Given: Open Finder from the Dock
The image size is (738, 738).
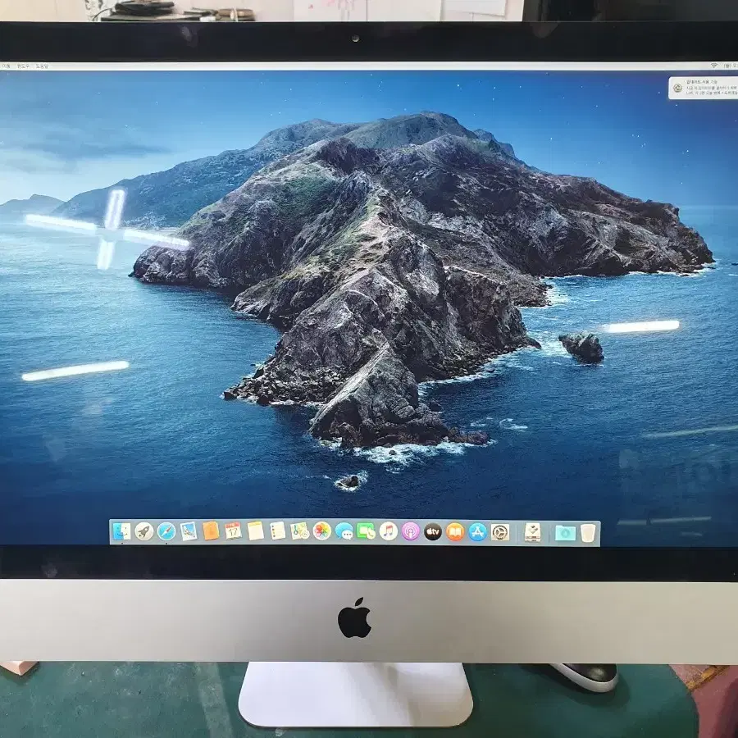Looking at the screenshot, I should pos(122,532).
